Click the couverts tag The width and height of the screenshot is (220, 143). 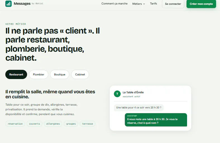coord(34,124)
